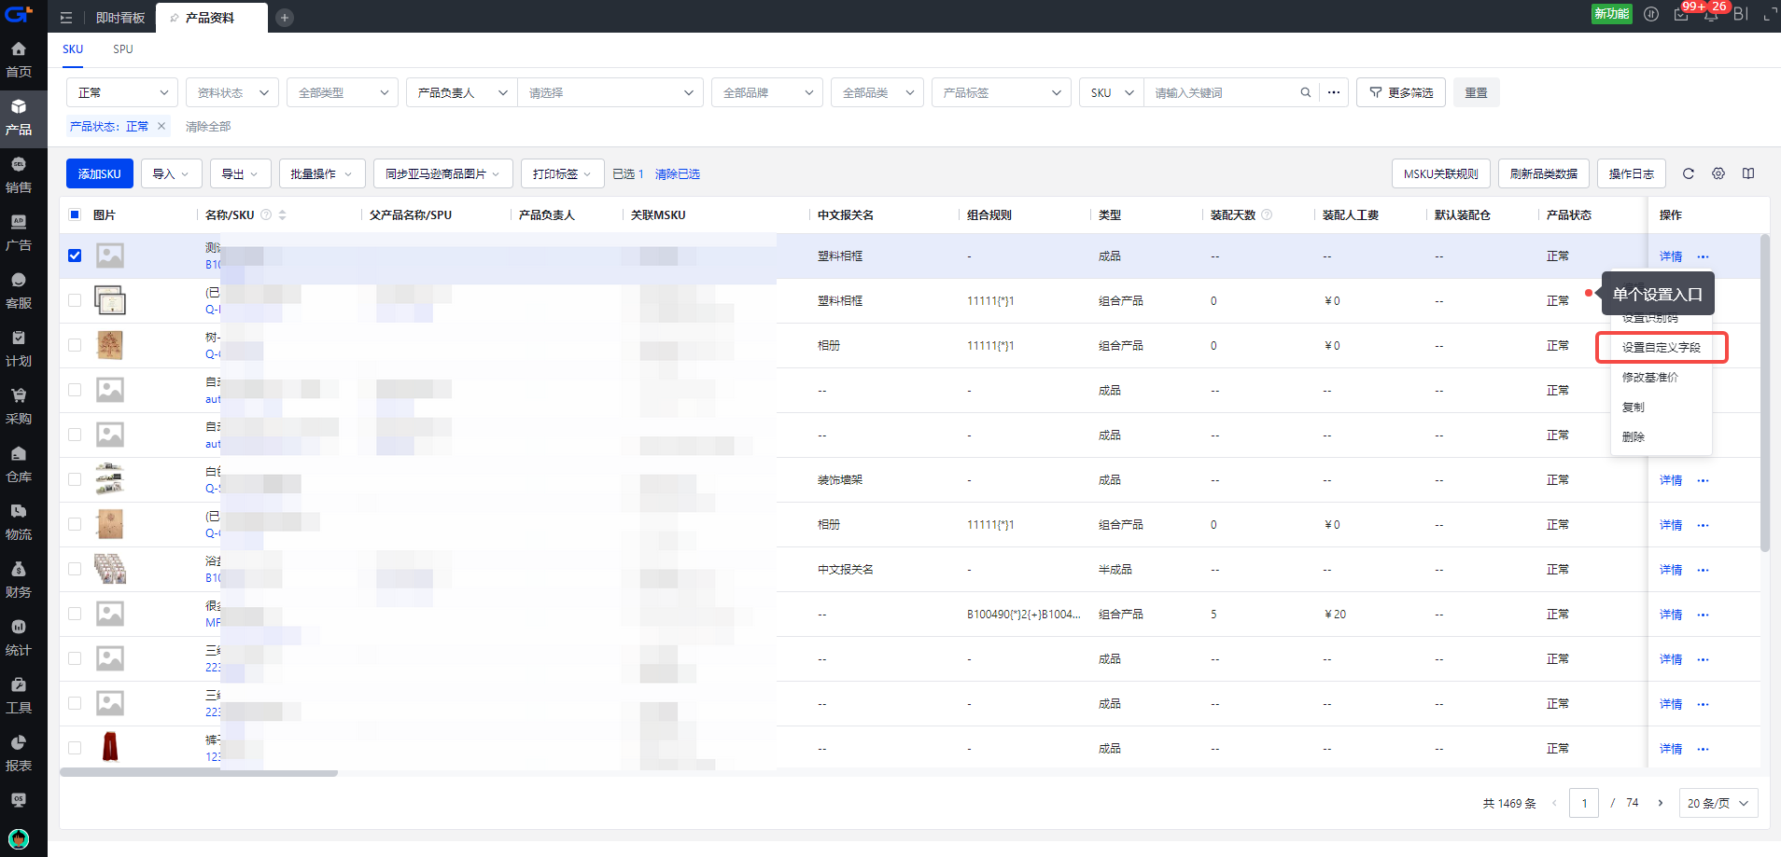Click the 添加SKU button
Image resolution: width=1781 pixels, height=857 pixels.
pos(99,173)
